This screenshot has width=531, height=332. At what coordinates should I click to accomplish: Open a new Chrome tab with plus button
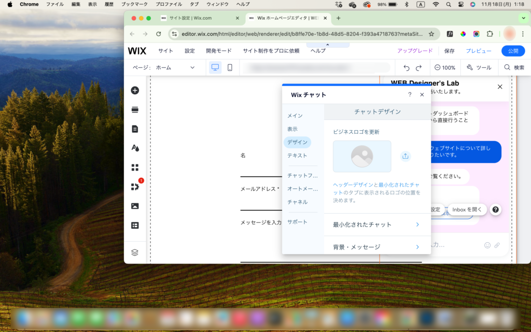pos(338,18)
